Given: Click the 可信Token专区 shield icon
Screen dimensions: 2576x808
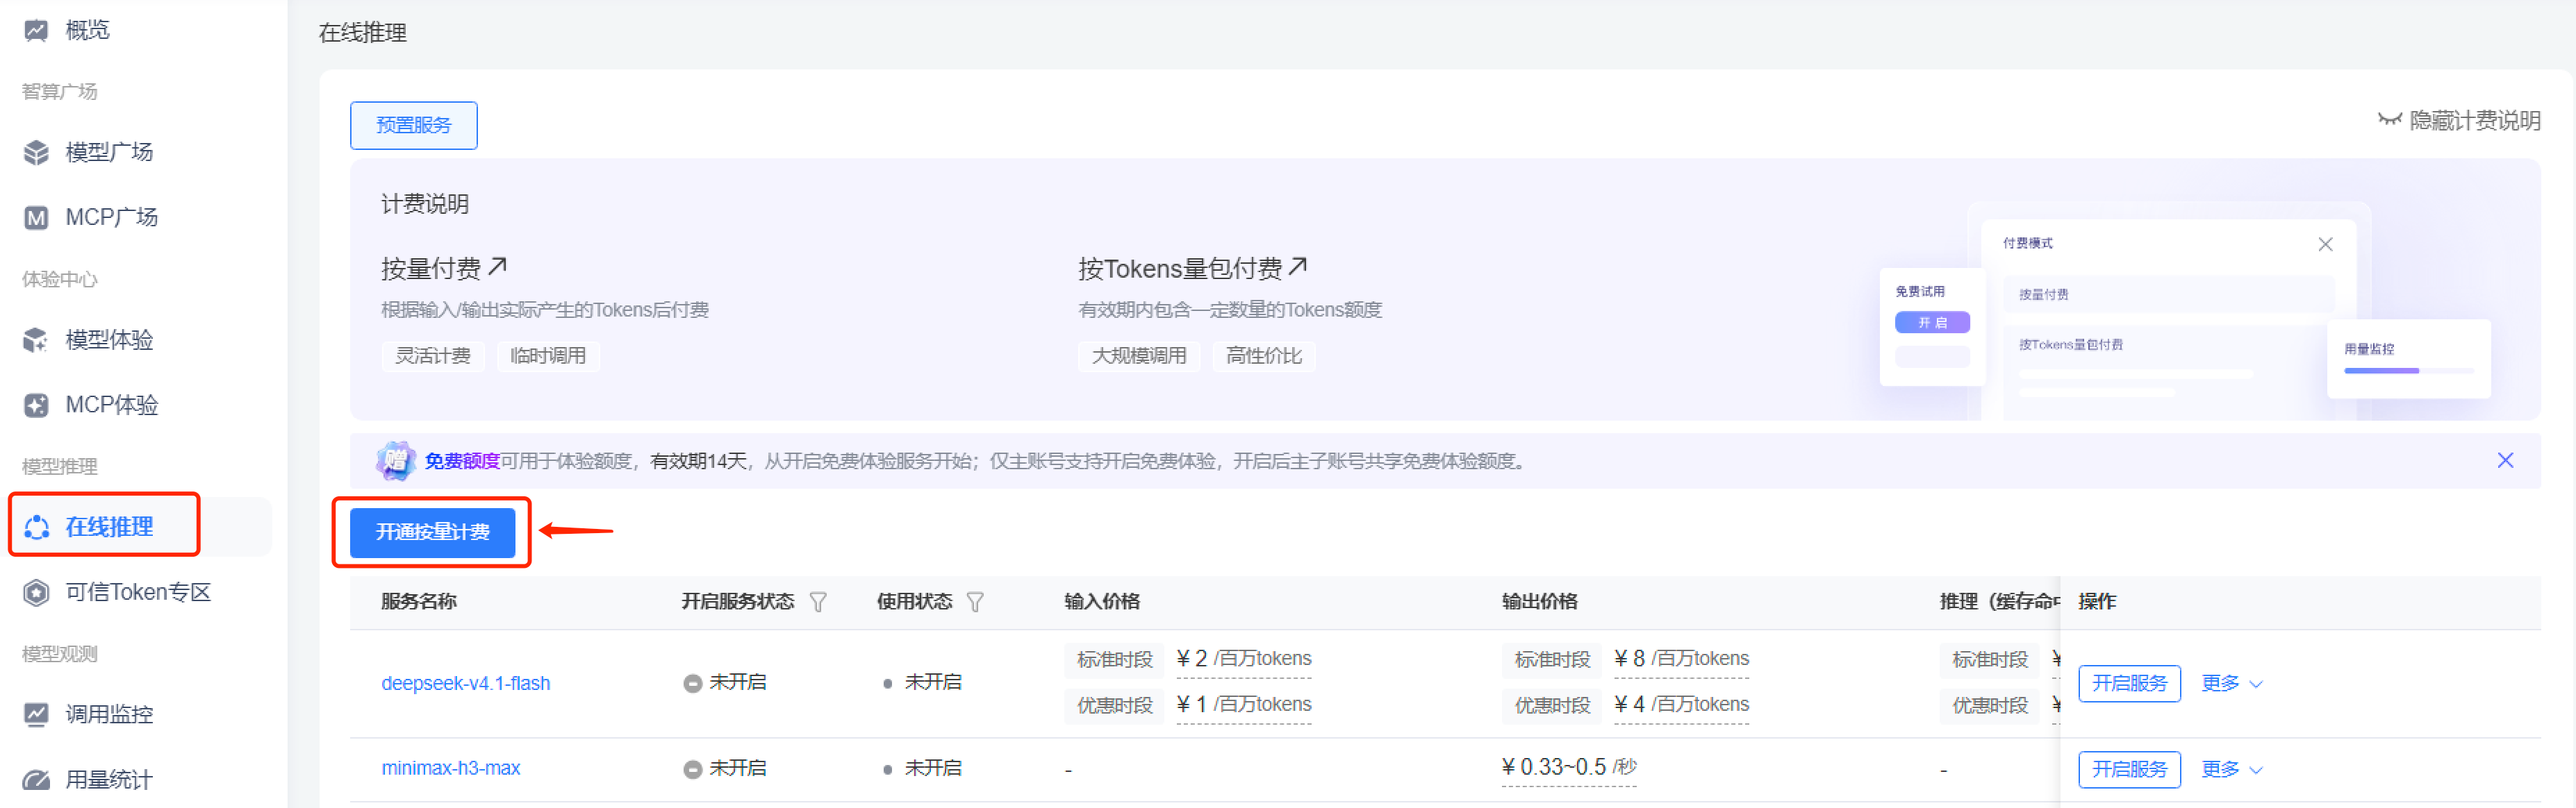Looking at the screenshot, I should [x=36, y=594].
